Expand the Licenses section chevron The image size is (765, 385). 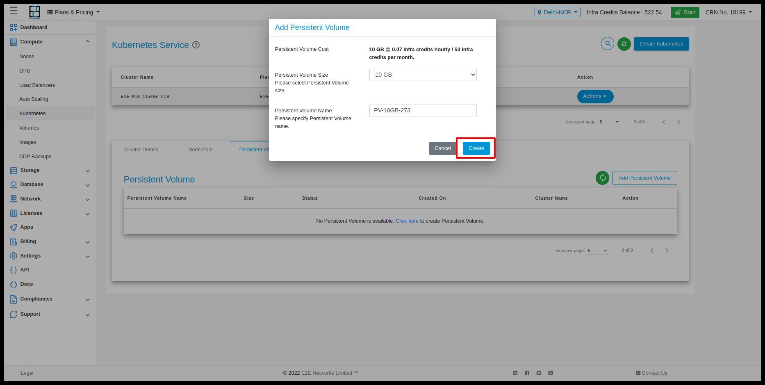[x=87, y=214]
